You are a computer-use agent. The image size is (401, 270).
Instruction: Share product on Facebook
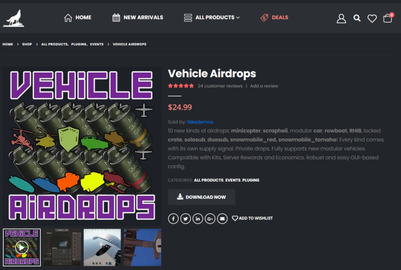(173, 219)
